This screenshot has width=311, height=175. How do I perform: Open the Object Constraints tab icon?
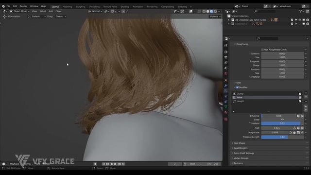(225, 102)
